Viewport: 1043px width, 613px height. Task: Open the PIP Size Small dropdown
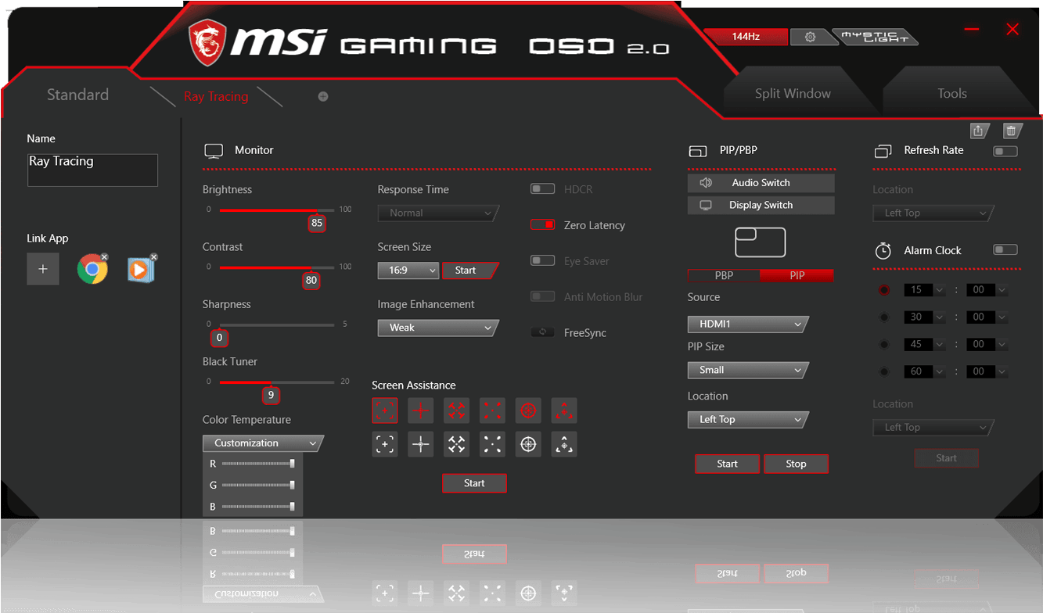click(748, 370)
